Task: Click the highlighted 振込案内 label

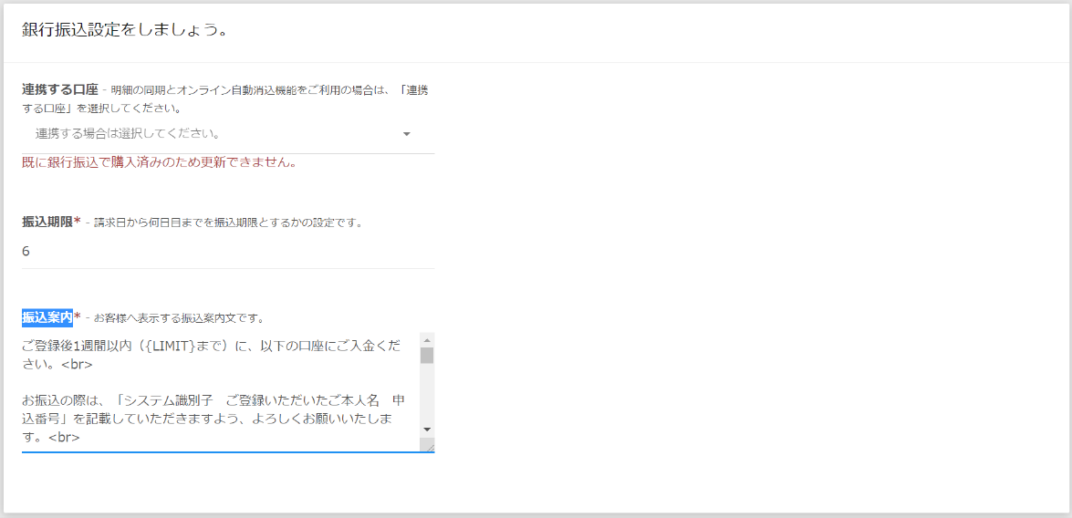Action: 47,317
